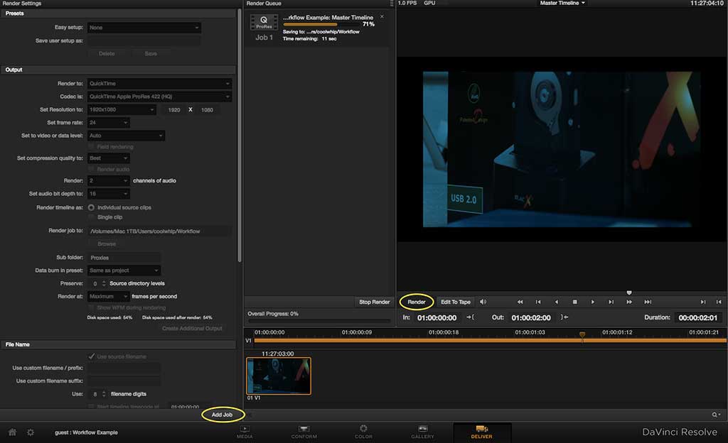
Task: Select the Single clip radio option
Action: point(91,217)
